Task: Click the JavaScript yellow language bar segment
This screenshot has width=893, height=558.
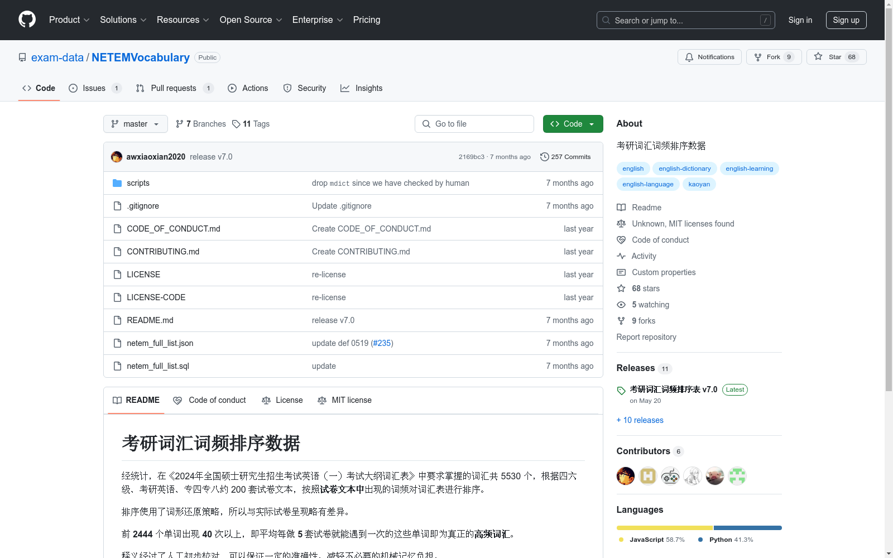Action: (x=665, y=528)
